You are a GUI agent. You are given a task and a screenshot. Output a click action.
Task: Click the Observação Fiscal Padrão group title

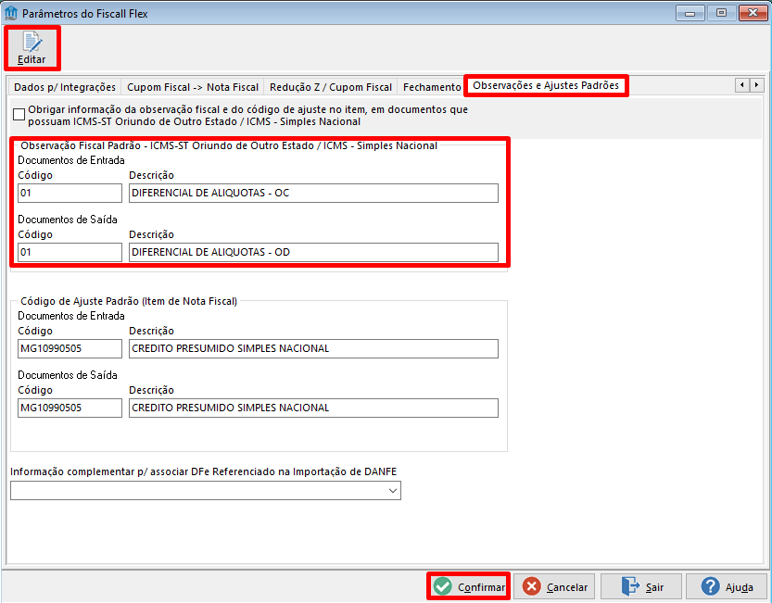pyautogui.click(x=228, y=145)
